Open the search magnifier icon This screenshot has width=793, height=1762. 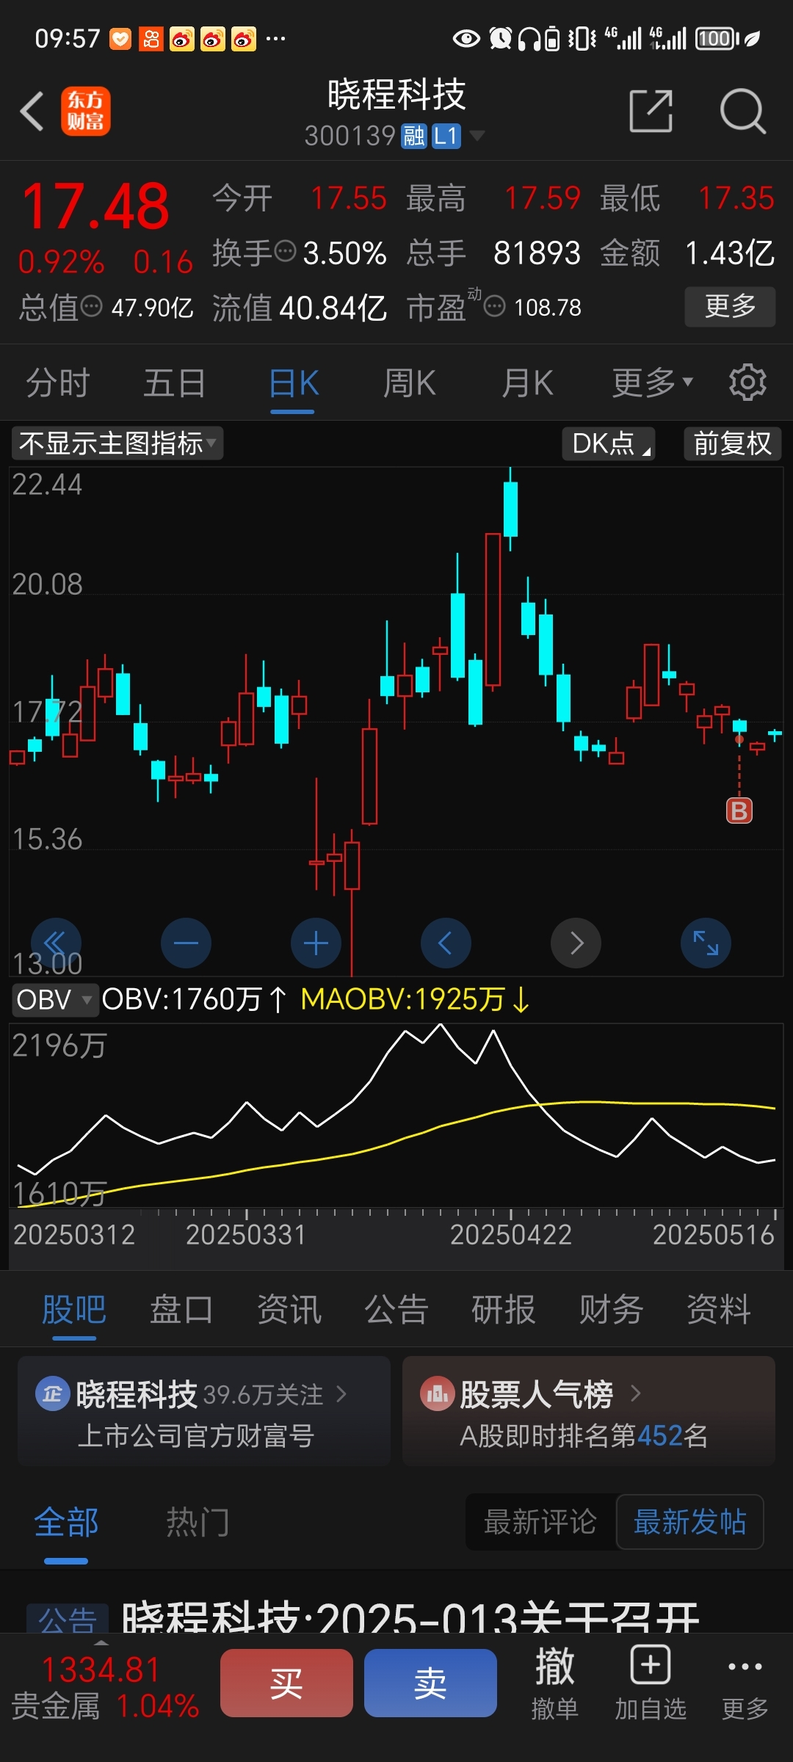(742, 112)
